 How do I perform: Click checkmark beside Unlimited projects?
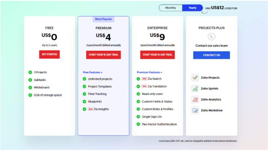pyautogui.click(x=84, y=79)
